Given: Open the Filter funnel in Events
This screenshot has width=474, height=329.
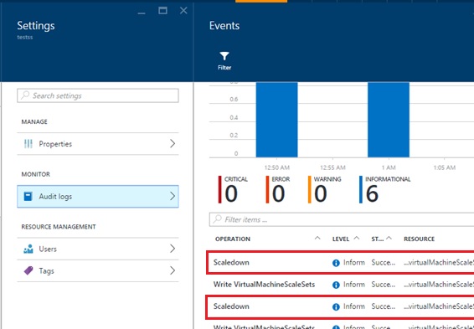Looking at the screenshot, I should (224, 61).
